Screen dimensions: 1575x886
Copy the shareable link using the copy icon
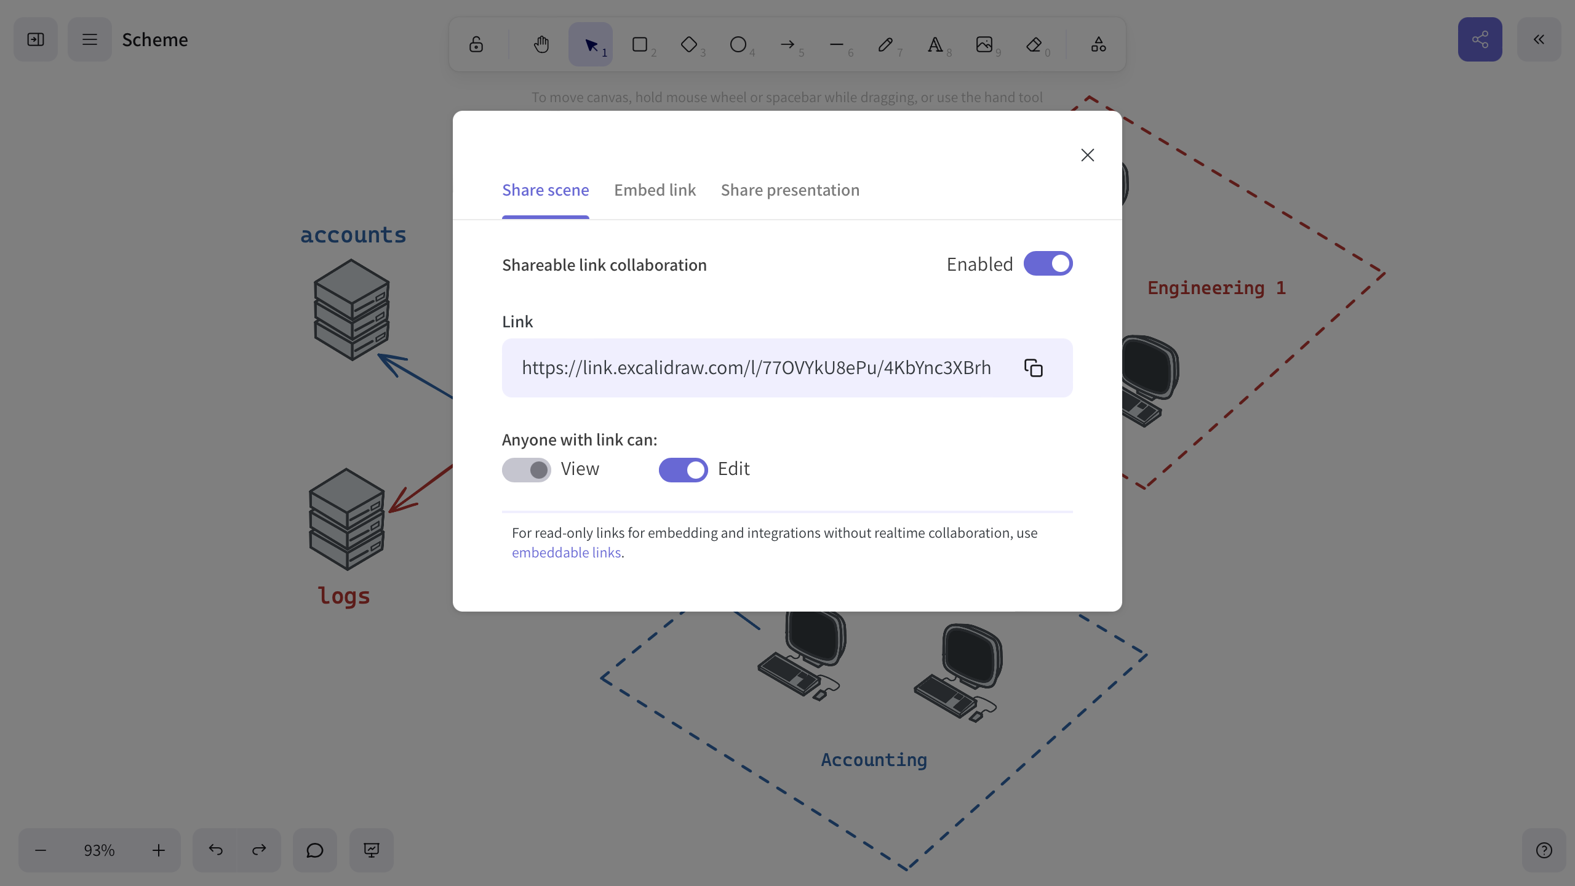point(1033,367)
